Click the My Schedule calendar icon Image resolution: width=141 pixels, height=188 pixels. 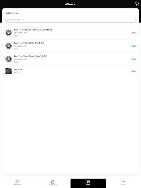pyautogui.click(x=53, y=182)
